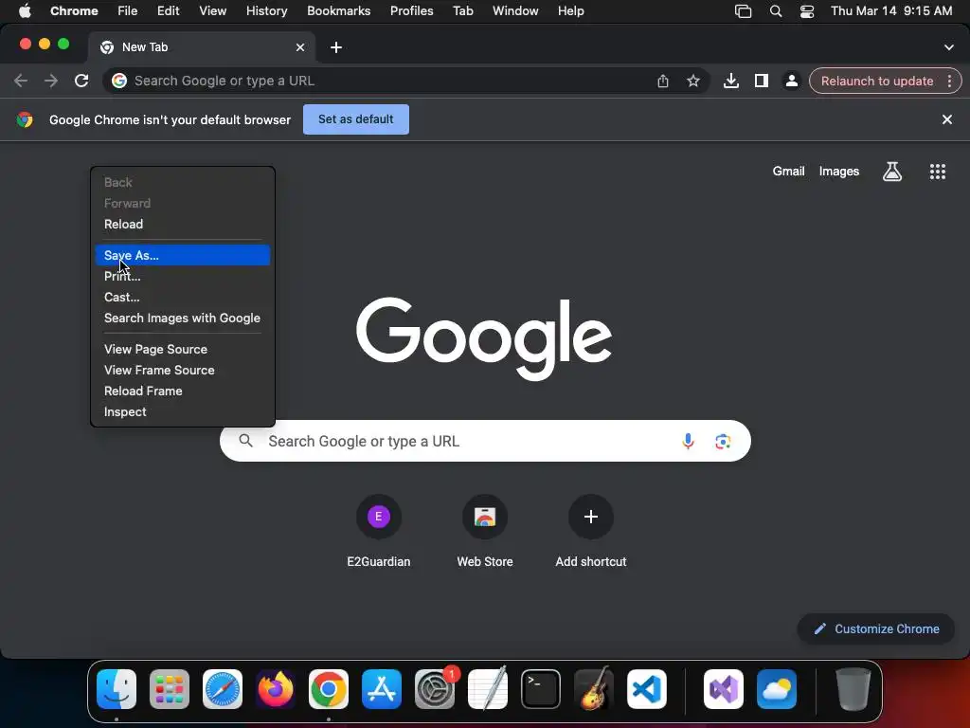Choose Reload in the context menu
The height and width of the screenshot is (728, 970).
pos(183,224)
